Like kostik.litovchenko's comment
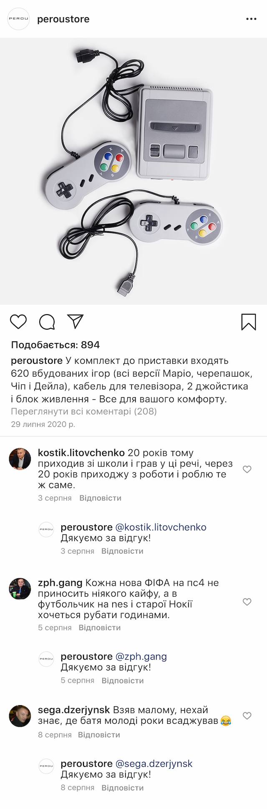This screenshot has height=809, width=267. click(x=247, y=469)
